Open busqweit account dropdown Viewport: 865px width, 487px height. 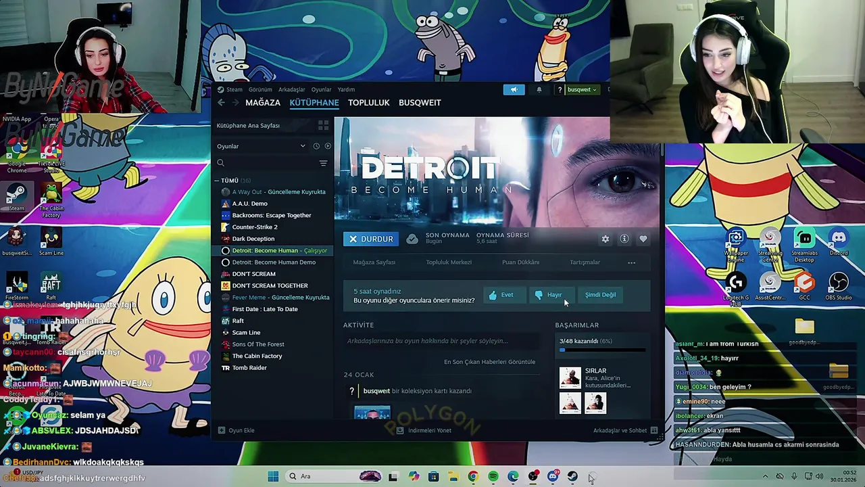(582, 89)
